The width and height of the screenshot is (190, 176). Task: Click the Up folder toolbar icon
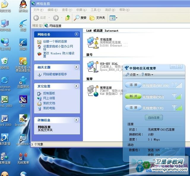pos(68,18)
